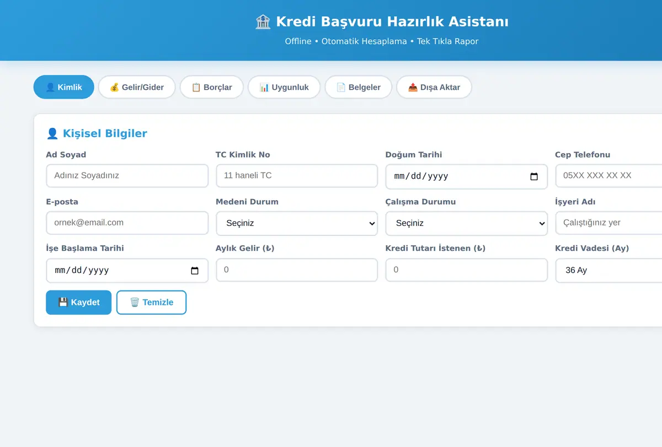Image resolution: width=662 pixels, height=447 pixels.
Task: Open the Dışa Aktar tab
Action: (x=434, y=87)
